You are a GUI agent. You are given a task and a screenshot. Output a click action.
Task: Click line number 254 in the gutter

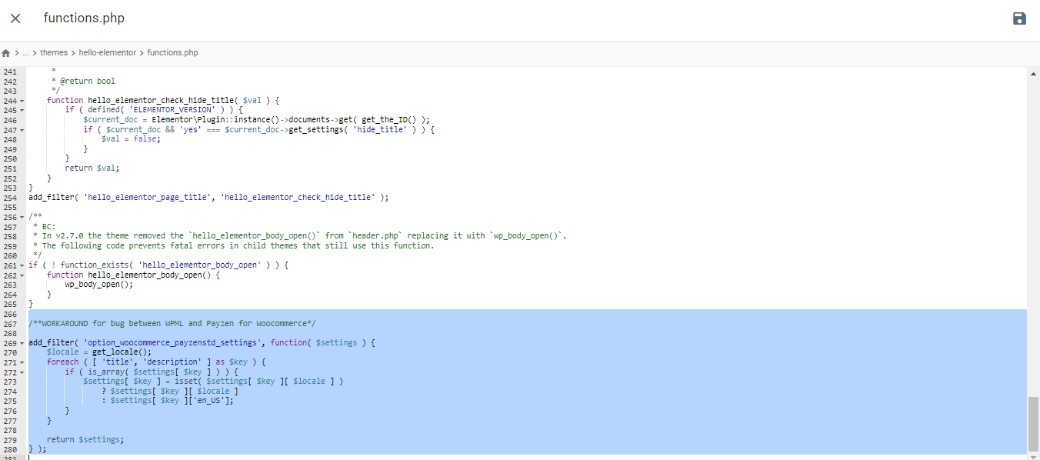tap(9, 198)
